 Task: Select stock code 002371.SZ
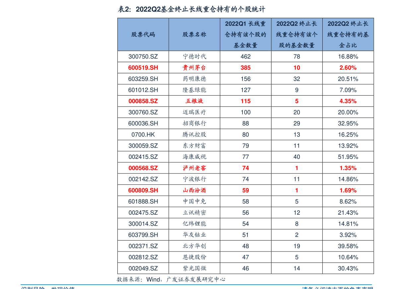coord(143,246)
